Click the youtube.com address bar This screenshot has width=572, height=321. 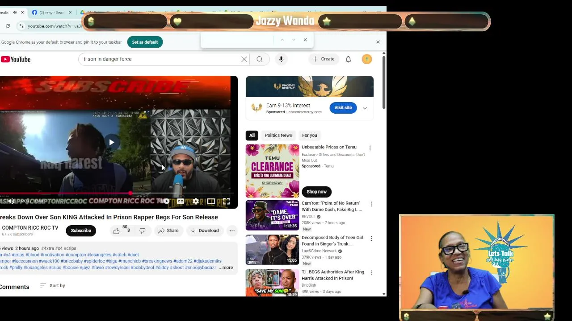click(x=55, y=26)
